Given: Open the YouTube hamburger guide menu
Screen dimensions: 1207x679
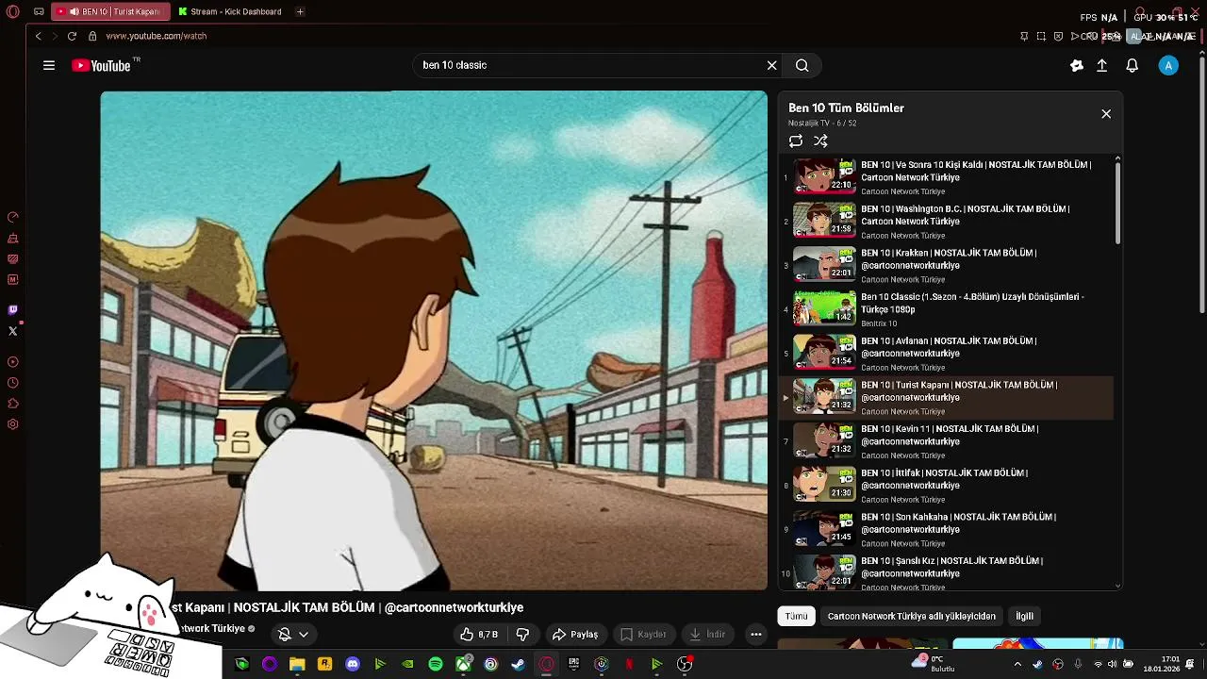Looking at the screenshot, I should tap(48, 65).
